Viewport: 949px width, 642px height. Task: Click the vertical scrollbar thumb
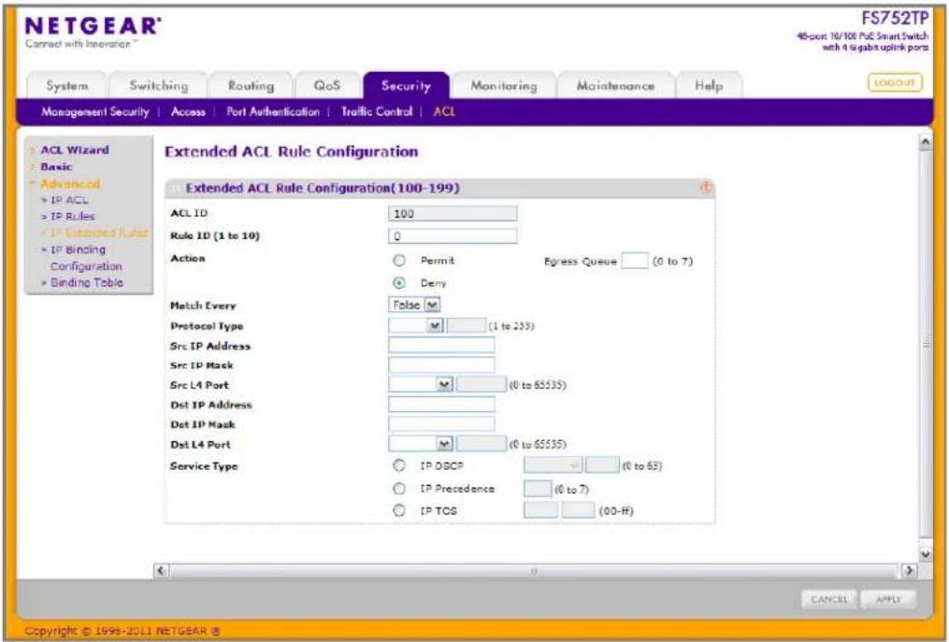926,344
